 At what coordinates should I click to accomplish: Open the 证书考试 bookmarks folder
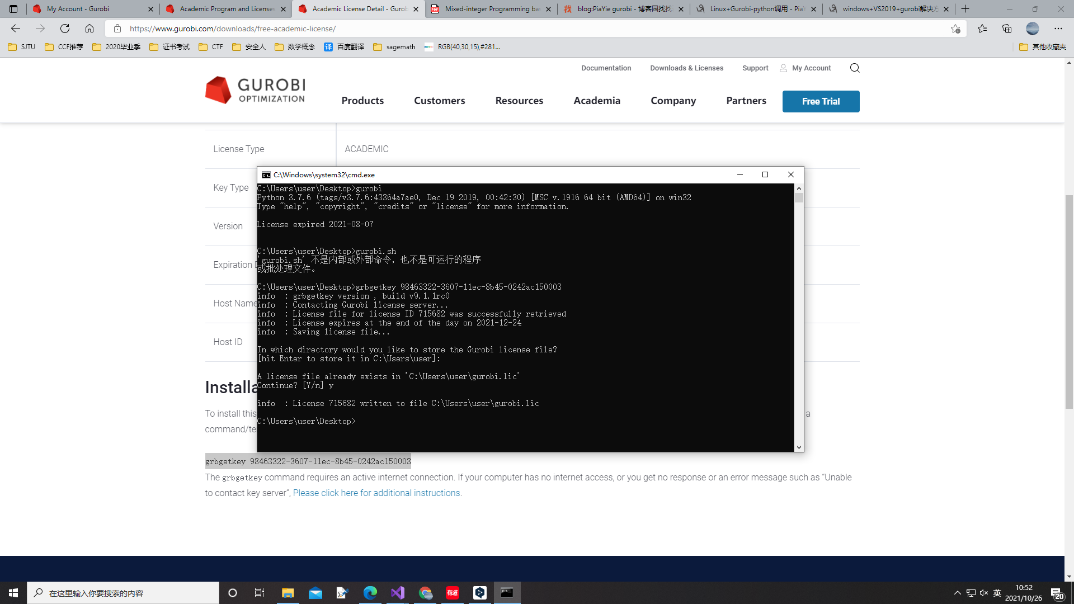169,47
